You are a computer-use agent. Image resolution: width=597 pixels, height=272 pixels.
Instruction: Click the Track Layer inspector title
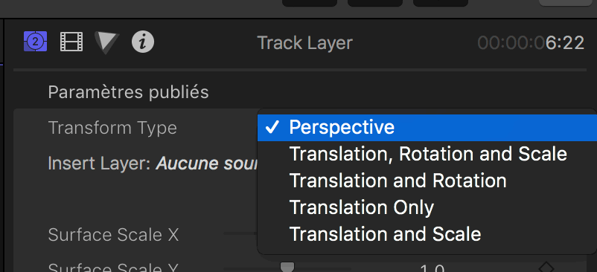tap(305, 42)
